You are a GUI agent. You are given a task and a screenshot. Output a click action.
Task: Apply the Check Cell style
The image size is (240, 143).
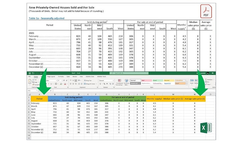(136, 83)
